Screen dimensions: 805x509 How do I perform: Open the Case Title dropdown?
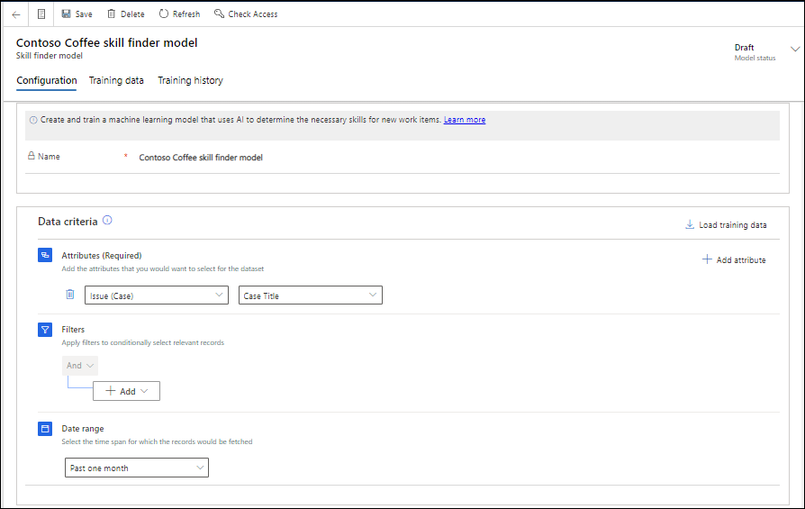(311, 295)
